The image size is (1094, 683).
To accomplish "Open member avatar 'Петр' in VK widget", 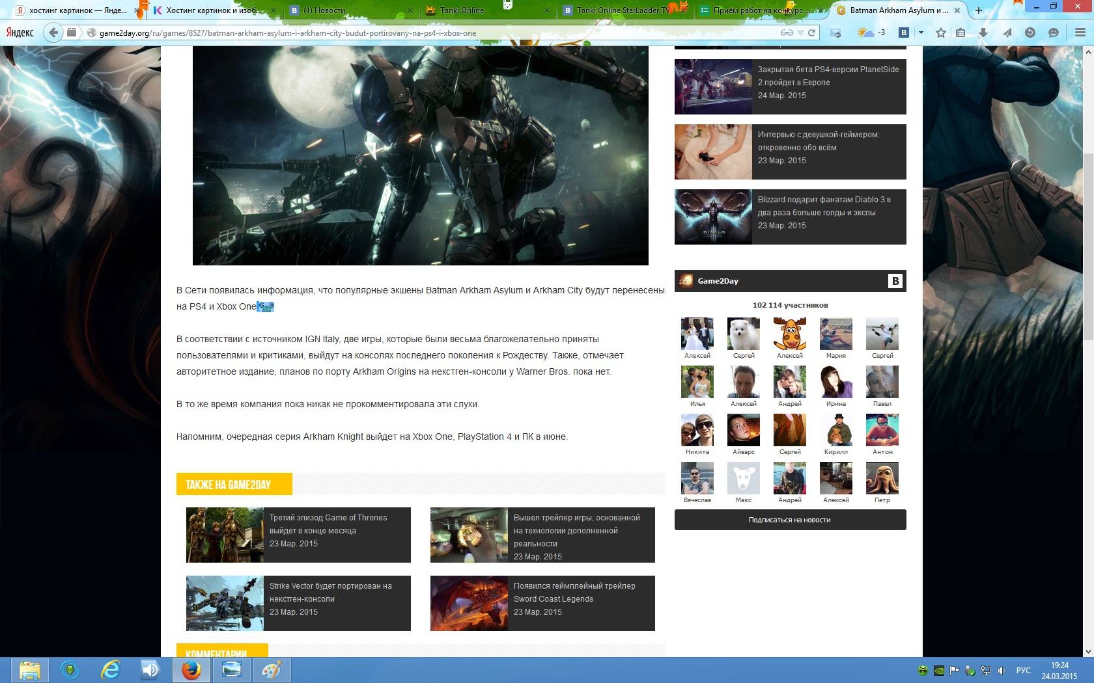I will coord(882,478).
